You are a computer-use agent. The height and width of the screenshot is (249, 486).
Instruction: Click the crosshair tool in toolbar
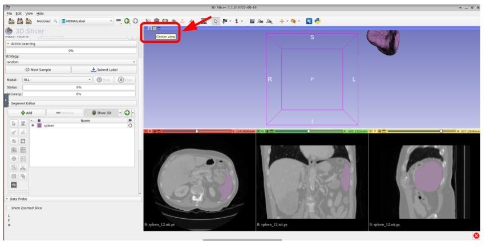coord(283,21)
